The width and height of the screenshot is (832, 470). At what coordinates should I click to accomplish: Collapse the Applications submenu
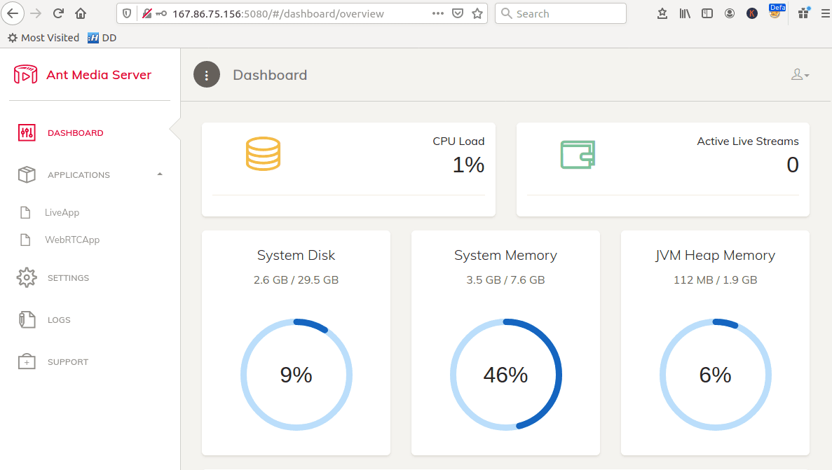point(160,174)
